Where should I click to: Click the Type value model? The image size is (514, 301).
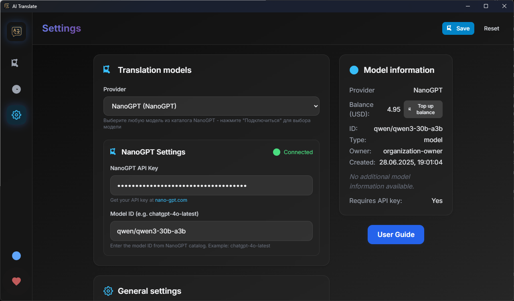pyautogui.click(x=433, y=140)
